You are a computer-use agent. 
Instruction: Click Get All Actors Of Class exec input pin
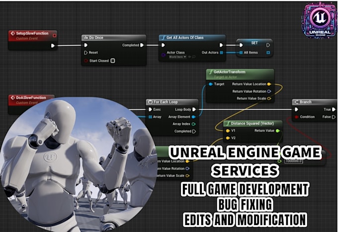pyautogui.click(x=163, y=45)
